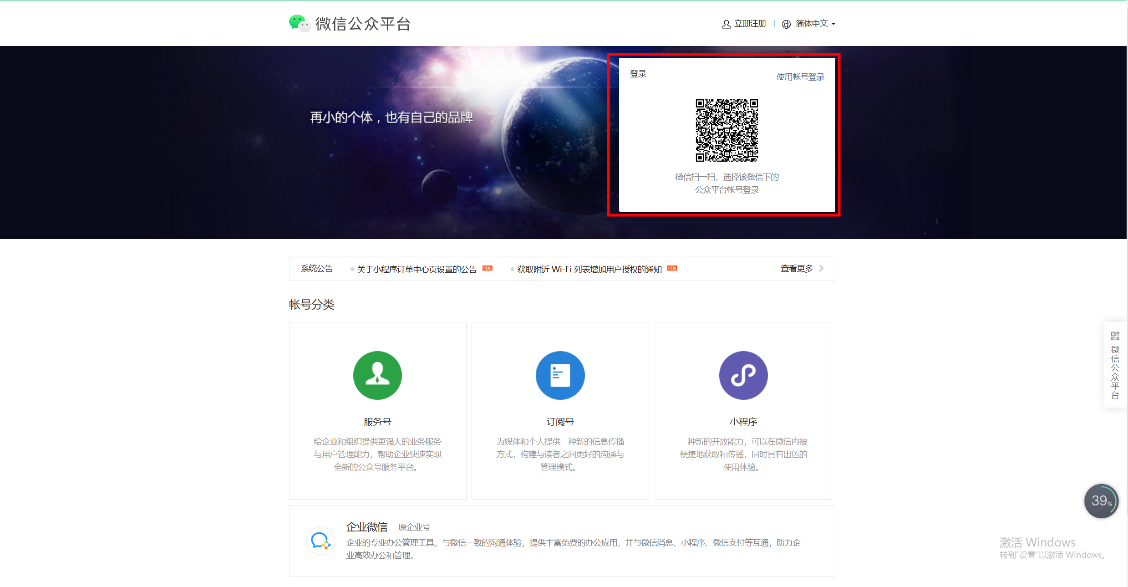Click the 帐号分类 section heading
This screenshot has width=1128, height=587.
click(312, 304)
